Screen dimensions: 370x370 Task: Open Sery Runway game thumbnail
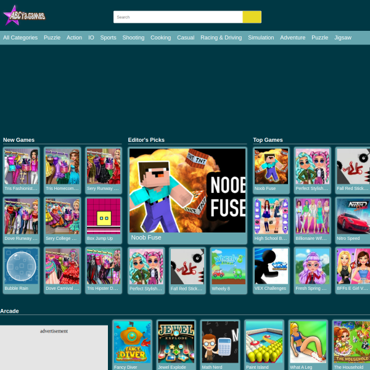click(104, 170)
